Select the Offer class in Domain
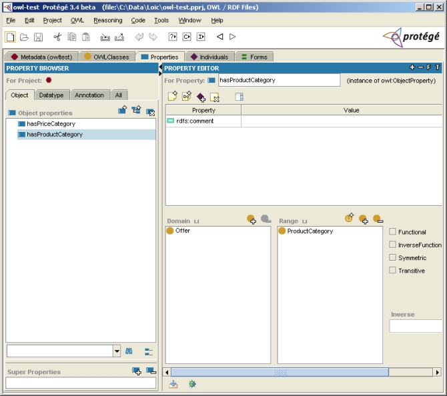This screenshot has height=396, width=447. (182, 231)
